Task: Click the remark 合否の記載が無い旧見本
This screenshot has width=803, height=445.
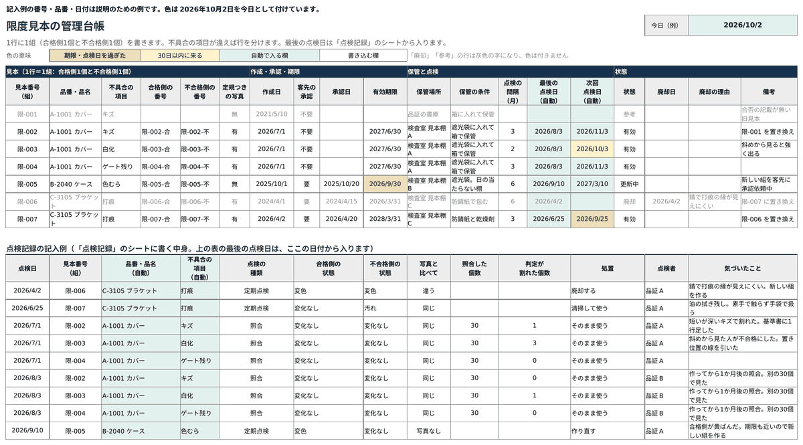Action: click(769, 114)
